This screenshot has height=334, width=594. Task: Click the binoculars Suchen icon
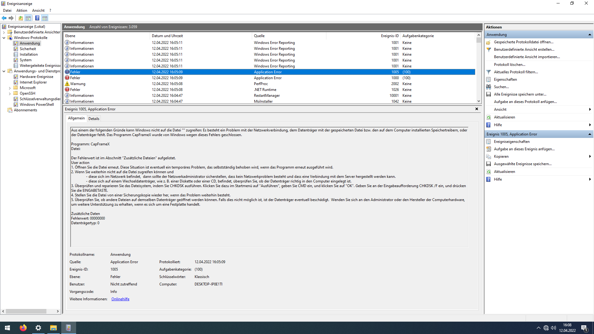pos(489,87)
